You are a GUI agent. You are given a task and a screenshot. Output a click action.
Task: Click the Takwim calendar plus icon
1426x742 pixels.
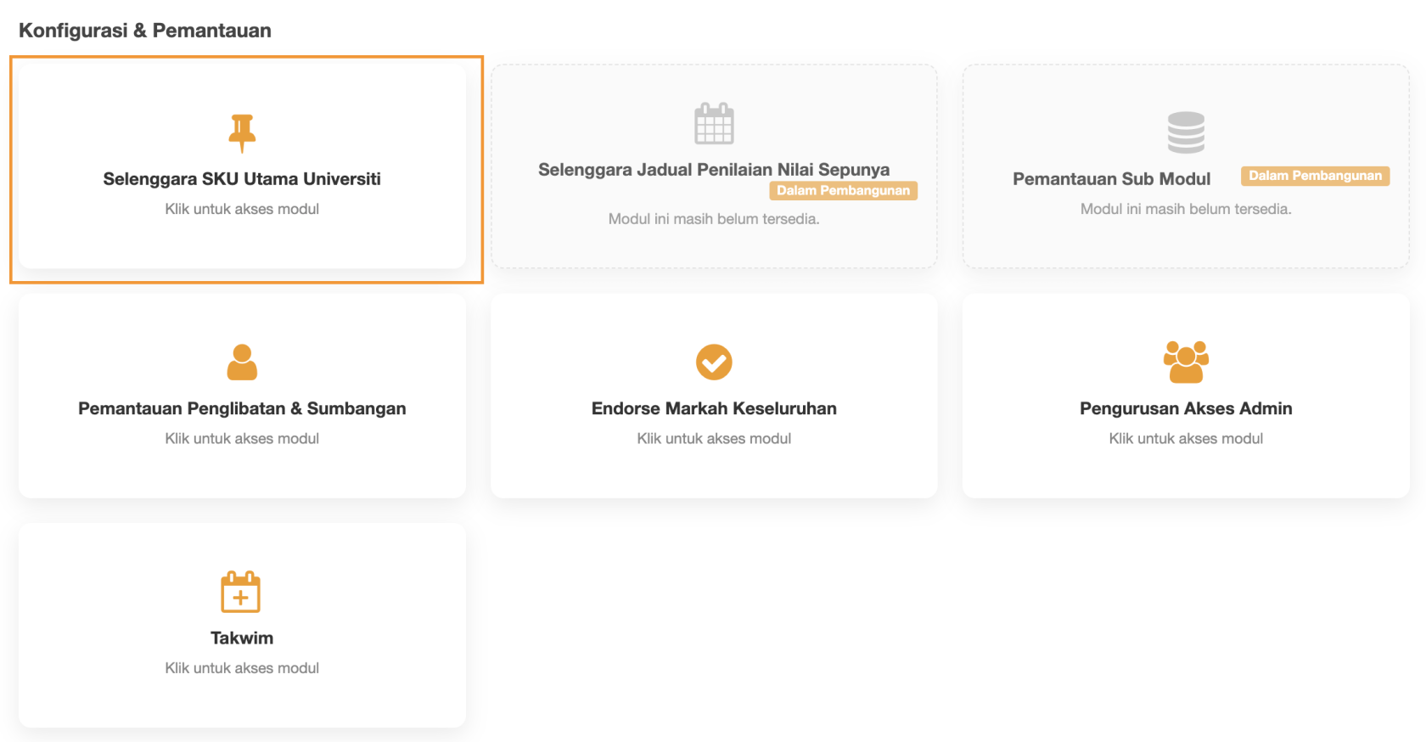pos(241,592)
